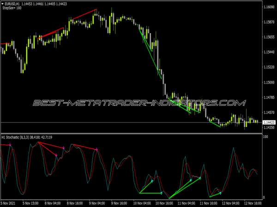Click the first magenta sell arrow above 5 Nov 2021
The width and height of the screenshot is (277, 207).
pos(10,144)
